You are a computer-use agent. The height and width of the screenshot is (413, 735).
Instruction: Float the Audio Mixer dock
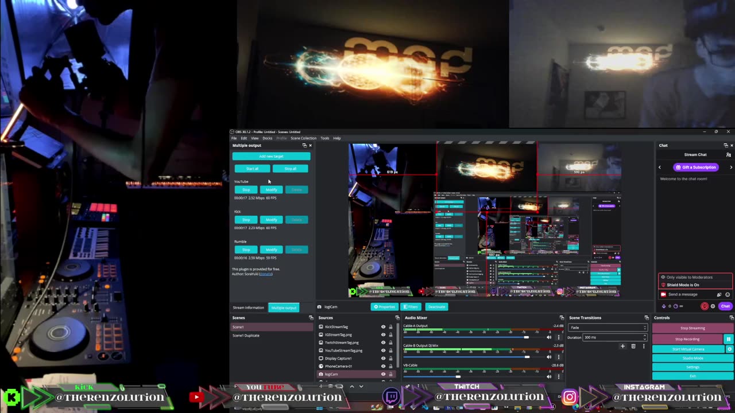pyautogui.click(x=562, y=318)
